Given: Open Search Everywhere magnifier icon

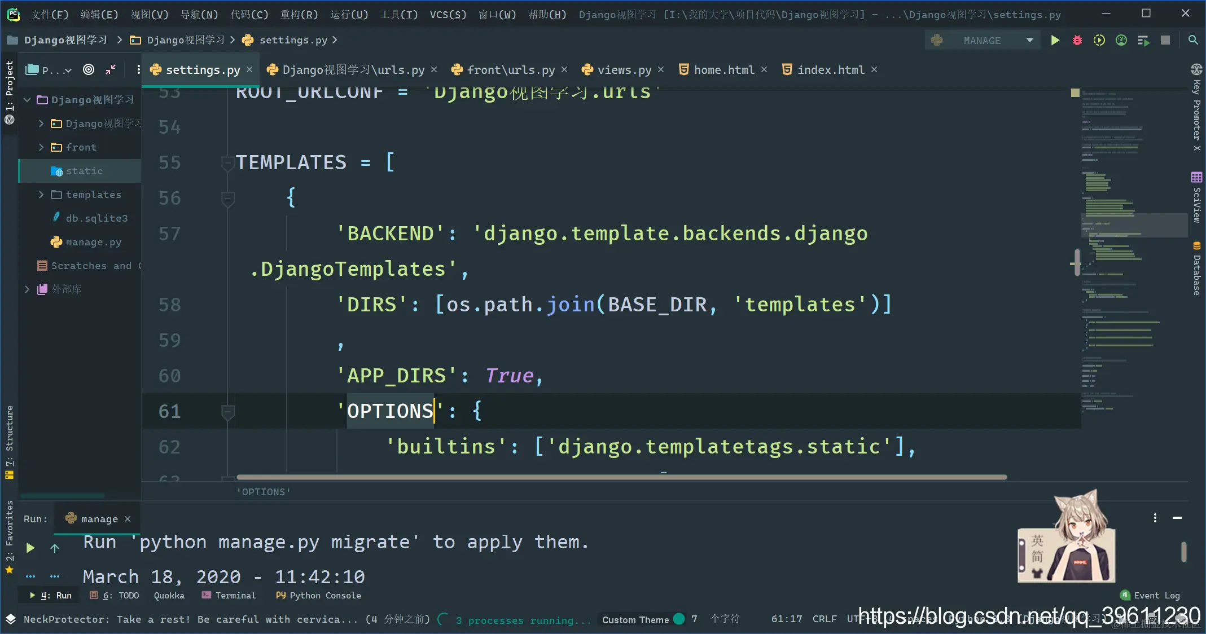Looking at the screenshot, I should tap(1193, 41).
